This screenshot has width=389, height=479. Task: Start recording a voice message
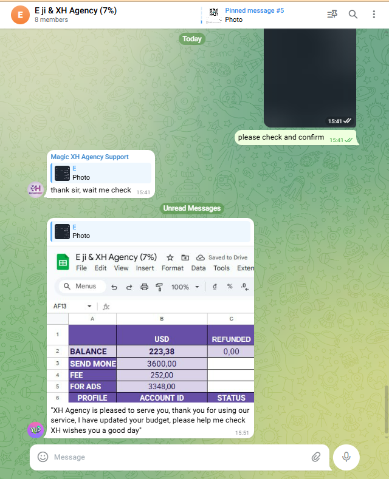[x=346, y=457]
